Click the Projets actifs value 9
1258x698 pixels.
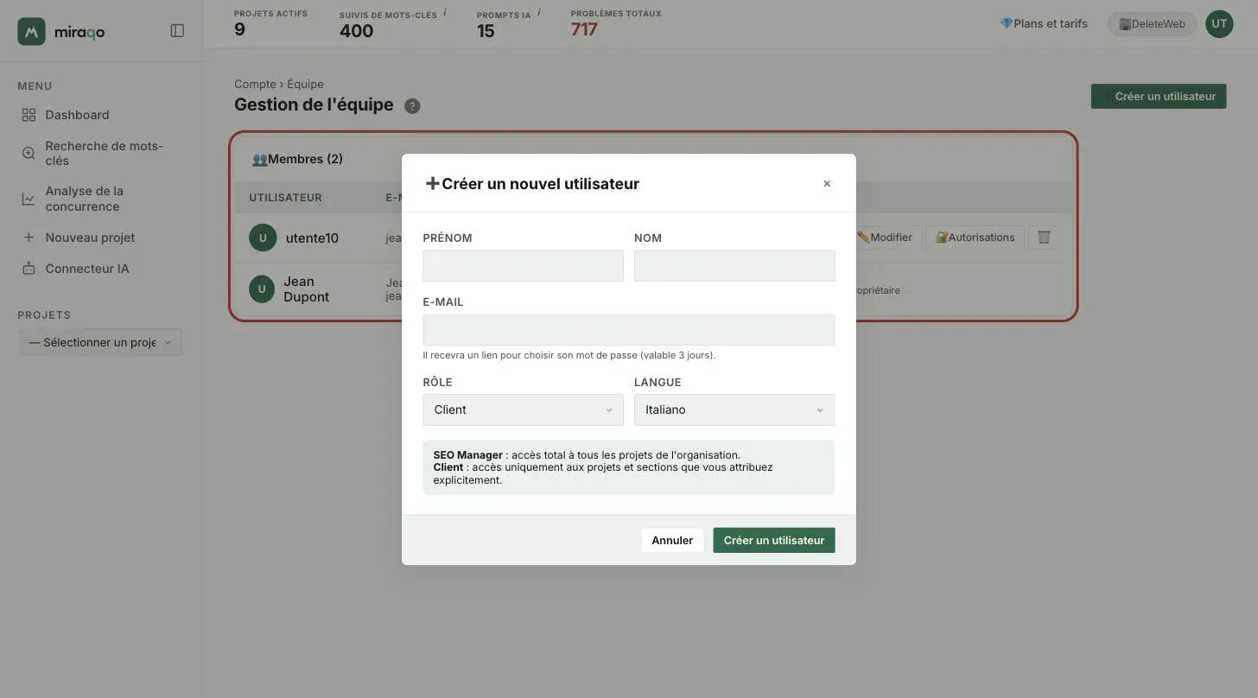click(239, 29)
